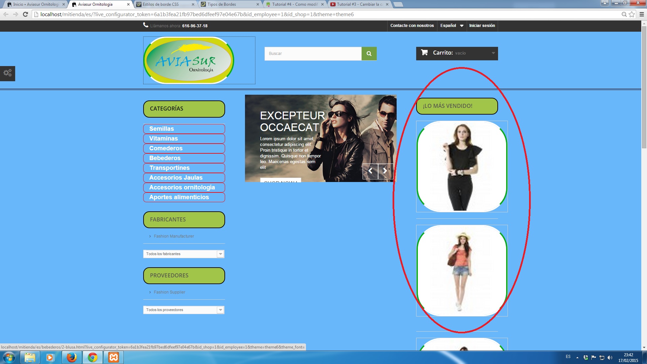Open orange top shorts product thumbnail

point(462,271)
